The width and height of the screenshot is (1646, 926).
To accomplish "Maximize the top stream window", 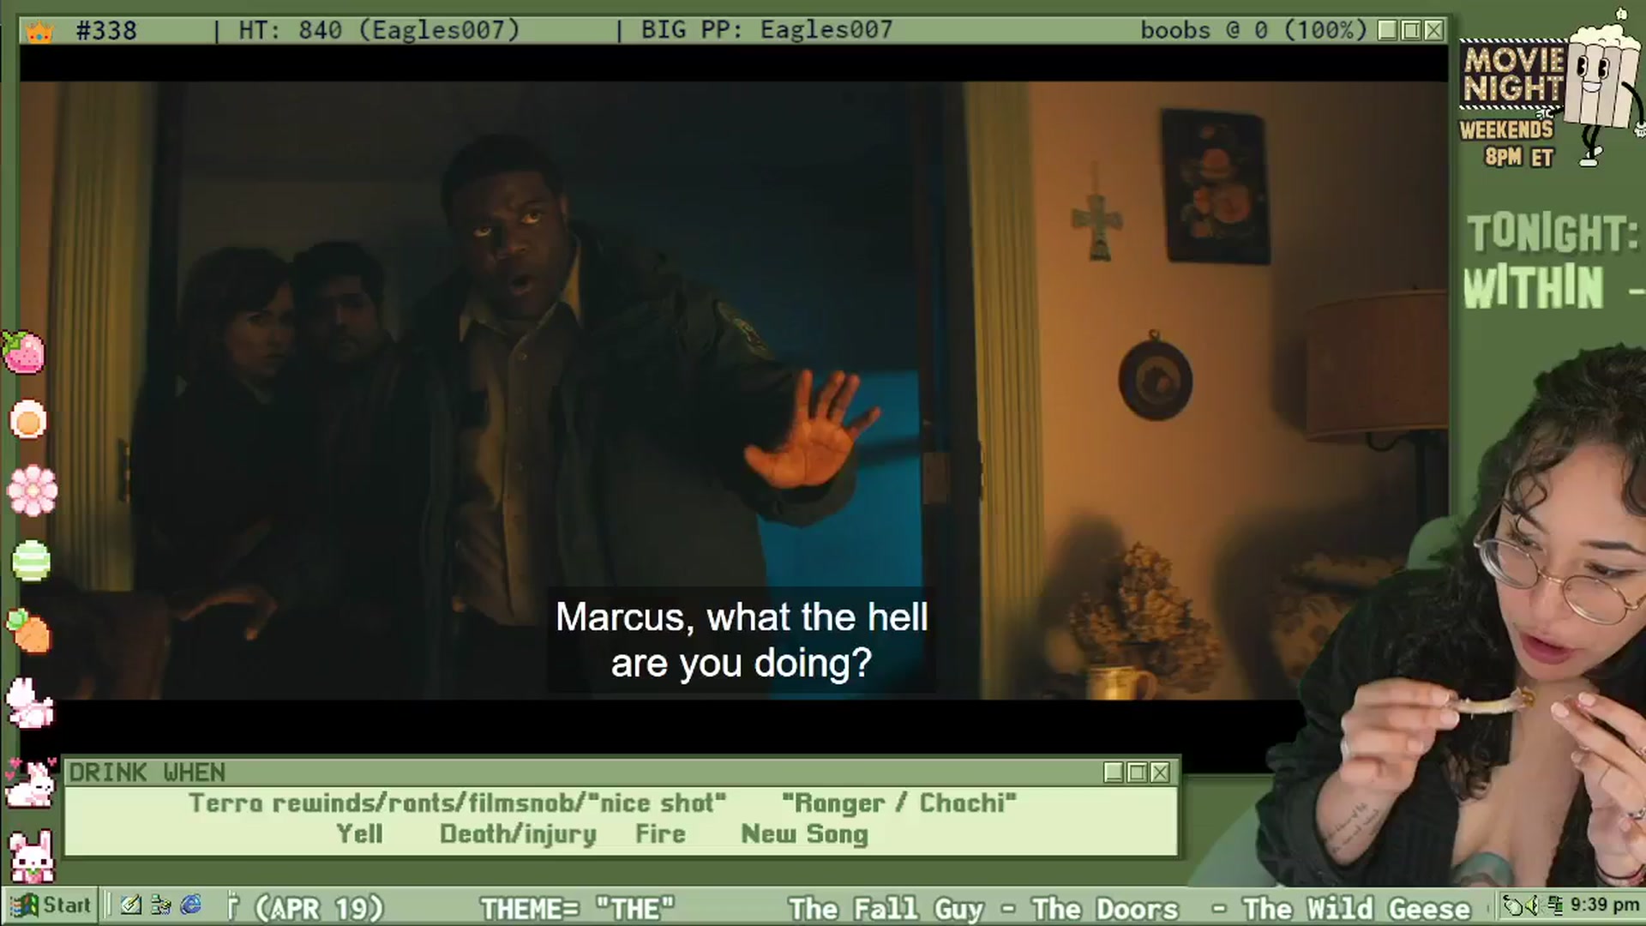I will [x=1411, y=31].
